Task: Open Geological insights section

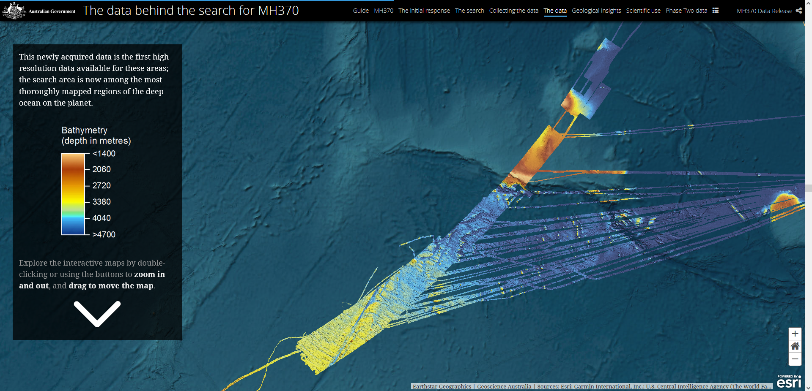Action: pyautogui.click(x=596, y=11)
